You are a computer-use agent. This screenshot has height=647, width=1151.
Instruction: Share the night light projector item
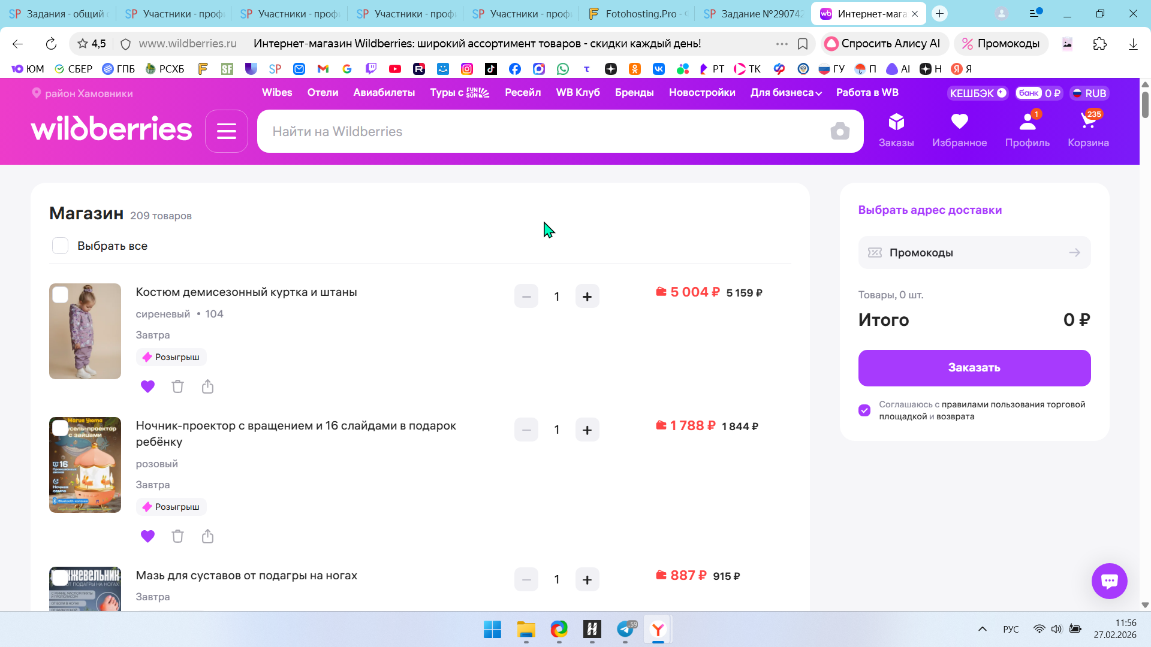(x=207, y=536)
